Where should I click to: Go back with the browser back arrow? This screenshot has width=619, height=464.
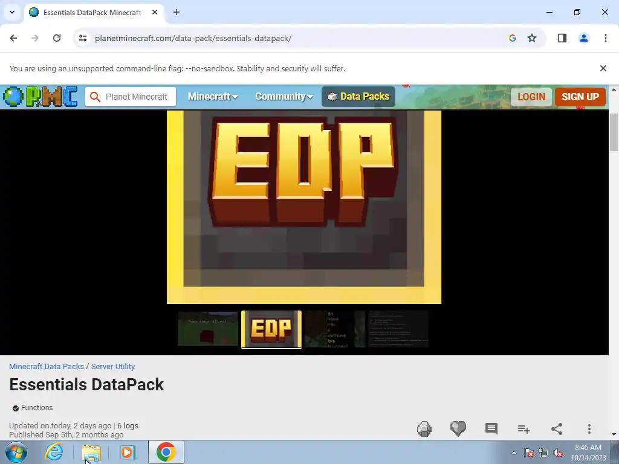[13, 38]
